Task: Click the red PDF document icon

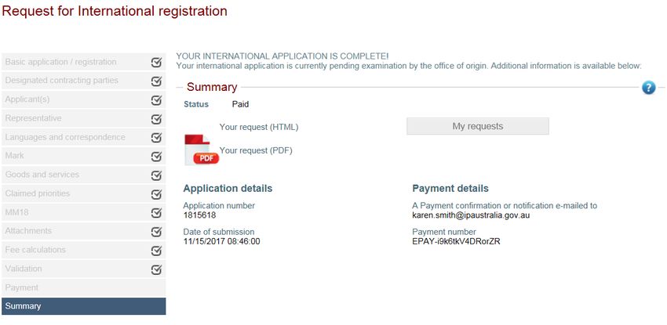Action: pyautogui.click(x=201, y=150)
